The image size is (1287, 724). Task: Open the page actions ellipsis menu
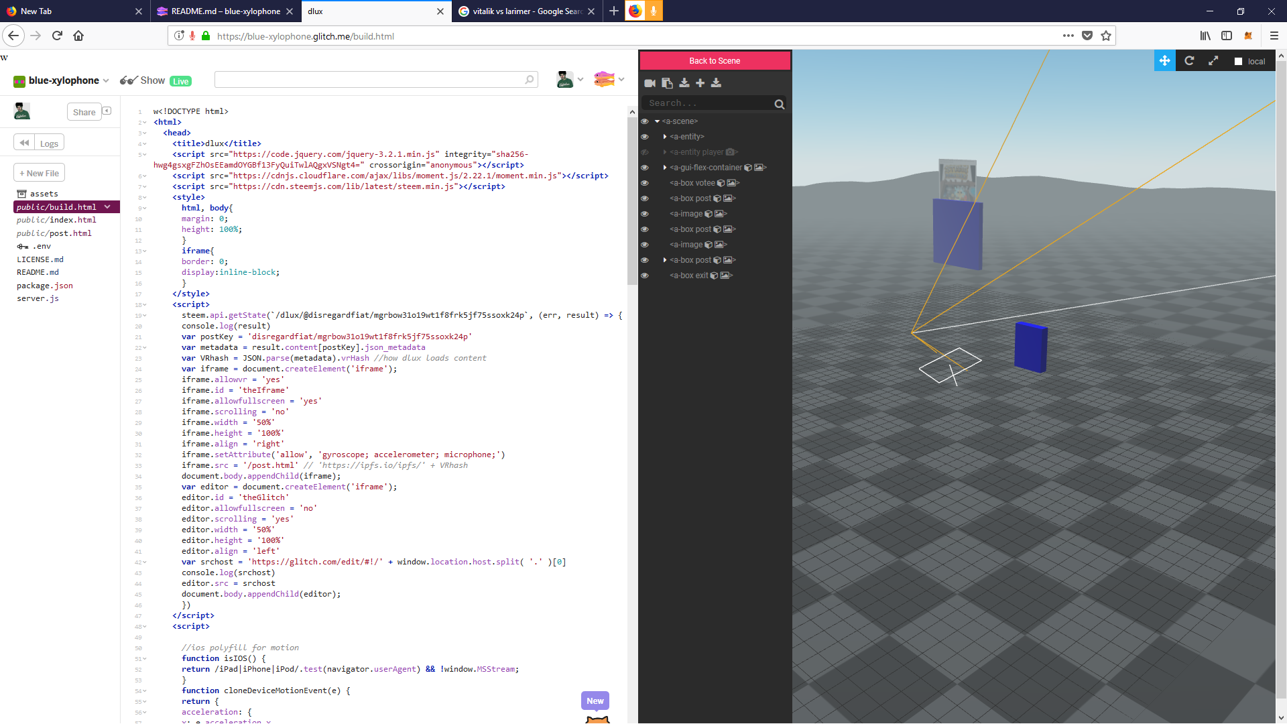click(1068, 36)
